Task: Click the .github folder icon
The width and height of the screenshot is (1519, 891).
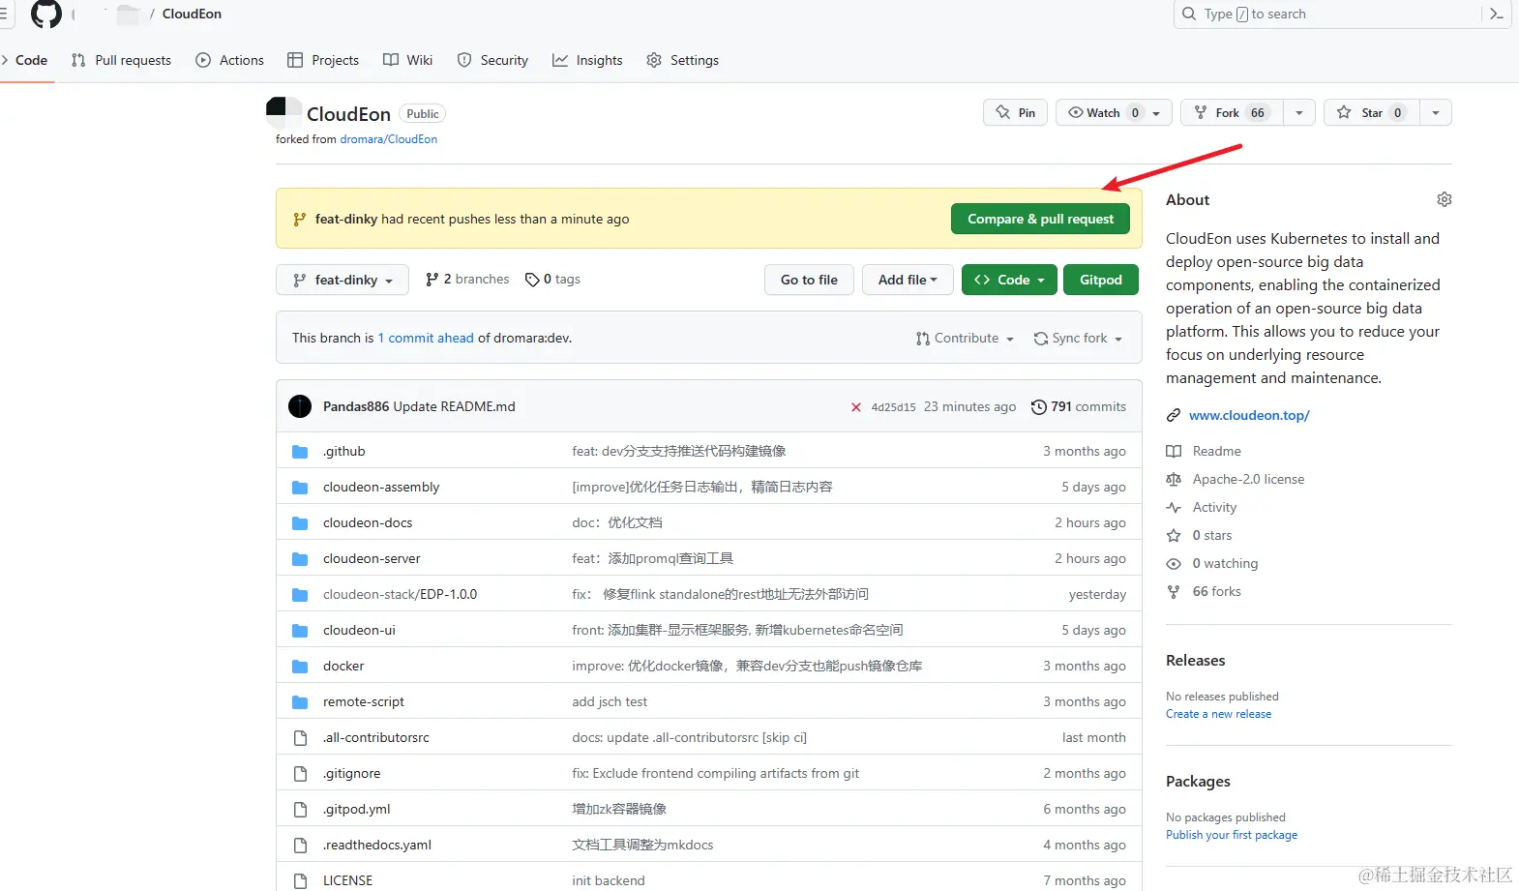Action: tap(300, 452)
